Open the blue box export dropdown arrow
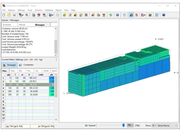 pos(53,15)
